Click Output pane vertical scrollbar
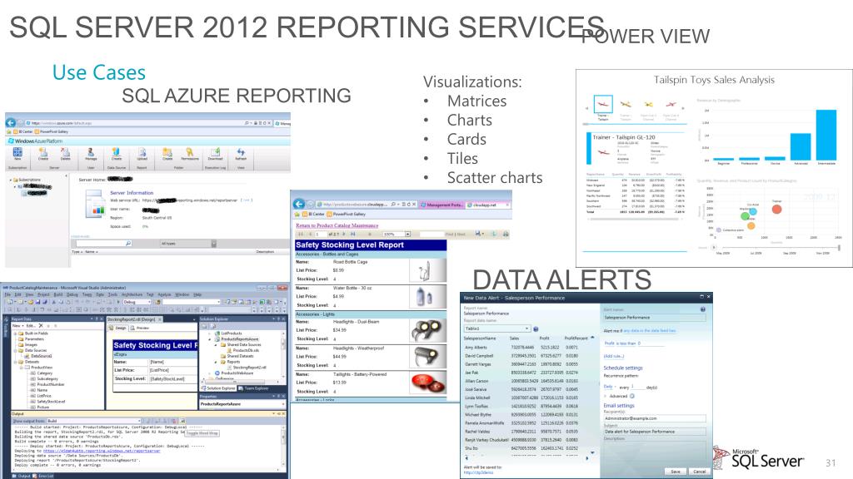This screenshot has width=853, height=479. (x=283, y=446)
